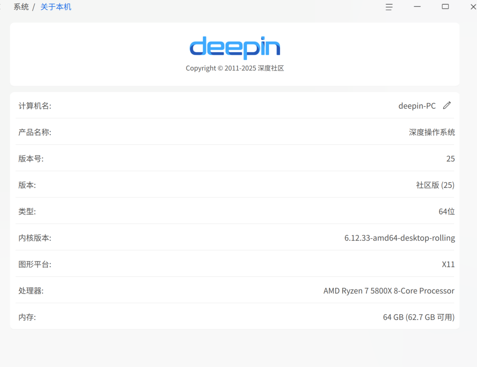This screenshot has height=367, width=477.
Task: Click the deepin logo
Action: (235, 47)
